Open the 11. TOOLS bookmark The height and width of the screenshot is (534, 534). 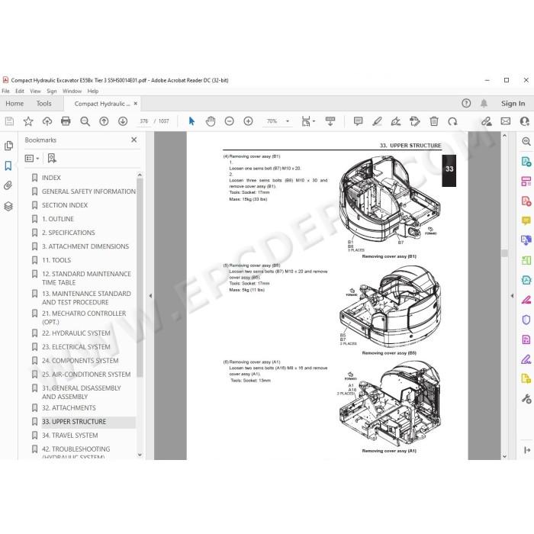point(56,260)
